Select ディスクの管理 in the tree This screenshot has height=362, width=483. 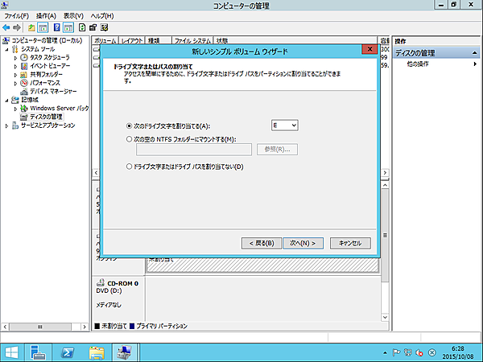[x=46, y=117]
